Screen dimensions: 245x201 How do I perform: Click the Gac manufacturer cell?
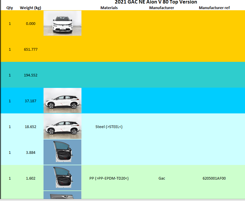click(x=162, y=178)
